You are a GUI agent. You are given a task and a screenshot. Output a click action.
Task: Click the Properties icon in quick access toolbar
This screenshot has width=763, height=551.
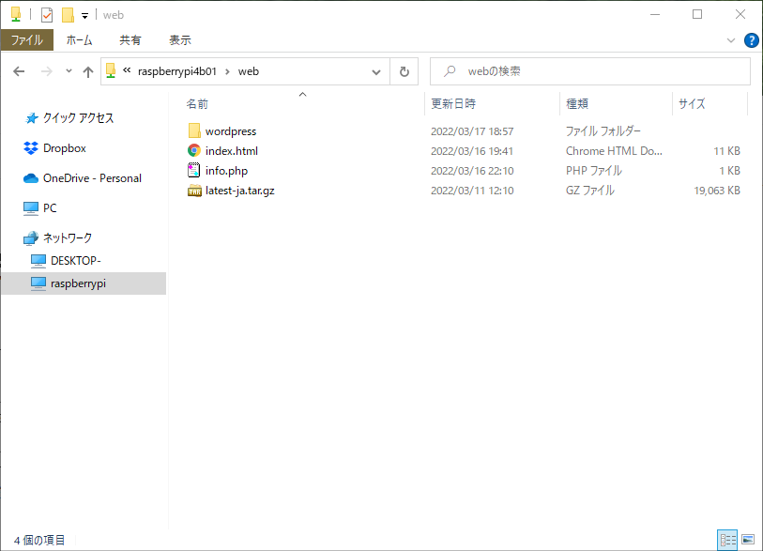pyautogui.click(x=47, y=15)
